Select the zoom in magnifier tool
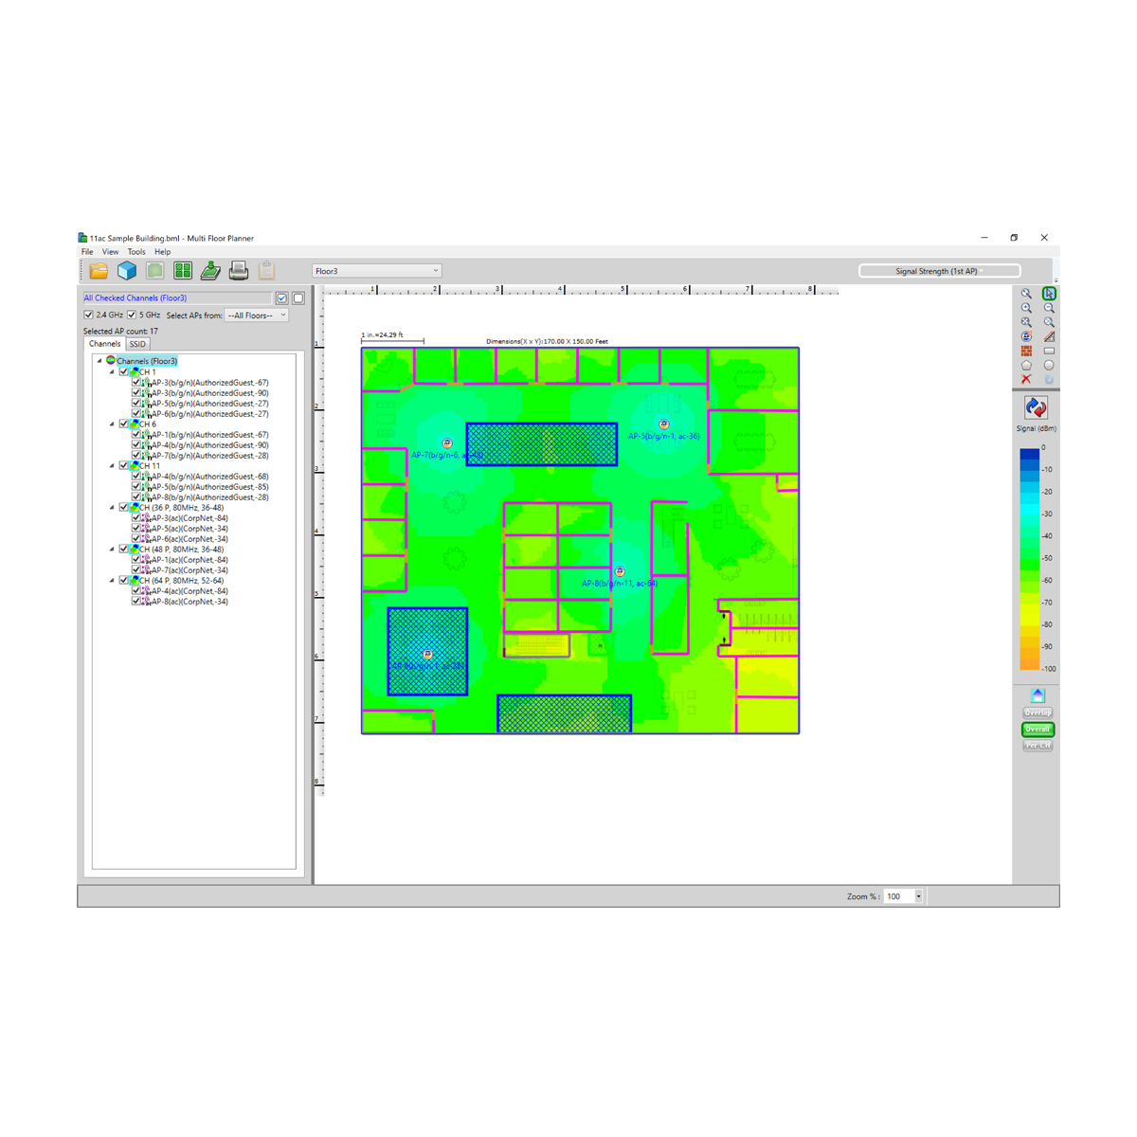Screen dimensions: 1137x1137 tap(1027, 307)
